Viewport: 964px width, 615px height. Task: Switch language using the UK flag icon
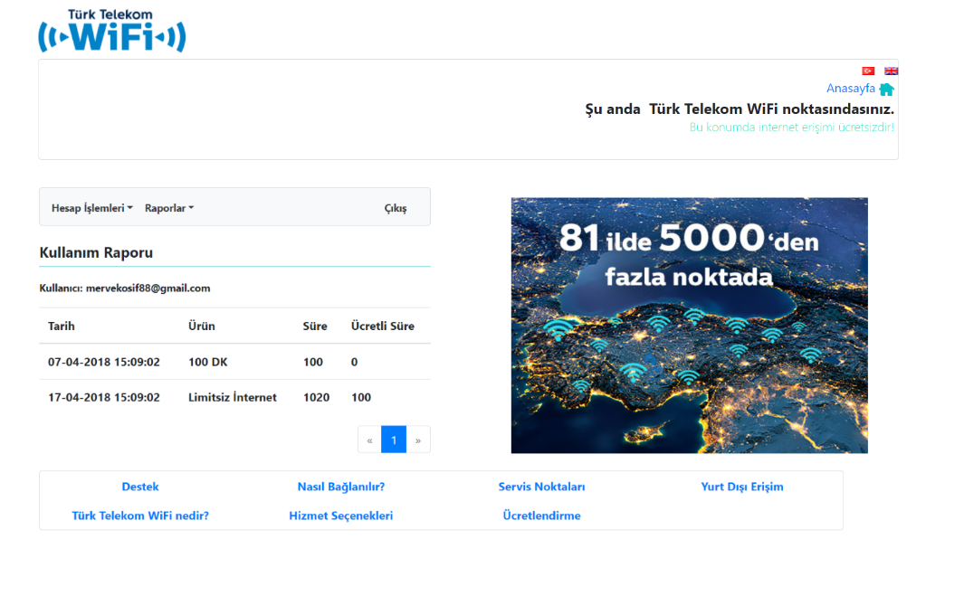pyautogui.click(x=891, y=71)
